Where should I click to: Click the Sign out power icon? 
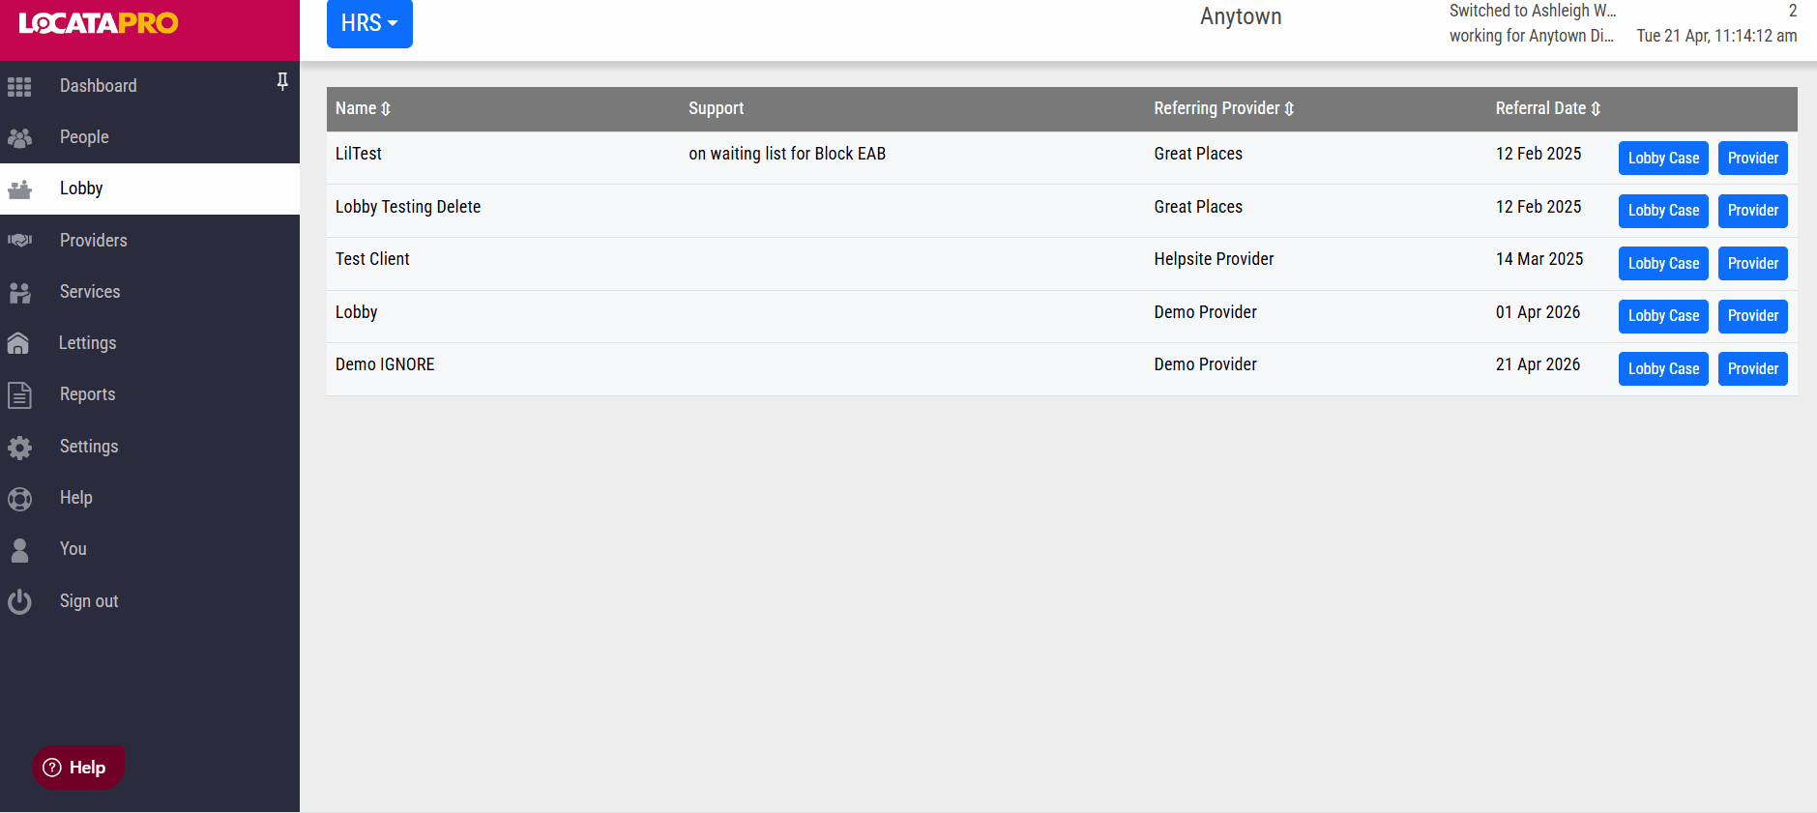19,601
